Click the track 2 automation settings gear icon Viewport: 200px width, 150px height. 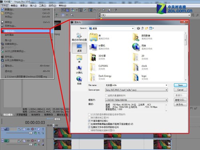click(32, 140)
